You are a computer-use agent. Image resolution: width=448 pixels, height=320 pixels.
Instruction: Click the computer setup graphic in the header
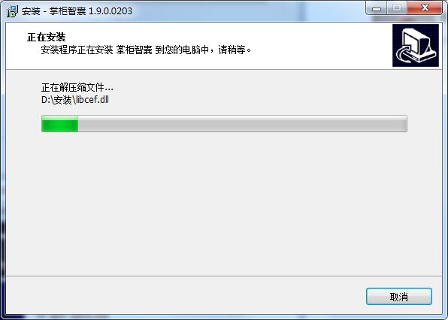coord(416,45)
